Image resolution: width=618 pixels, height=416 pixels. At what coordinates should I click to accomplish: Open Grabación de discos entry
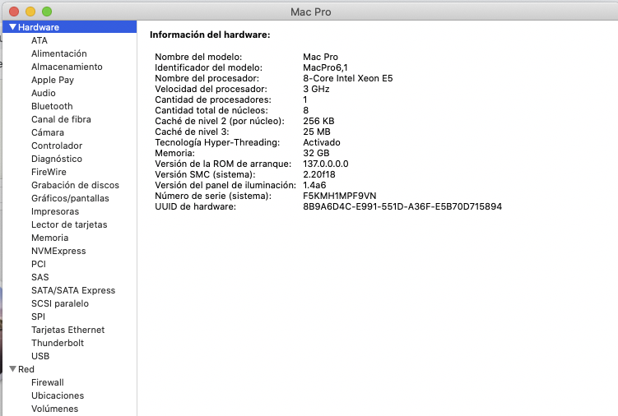pos(75,185)
